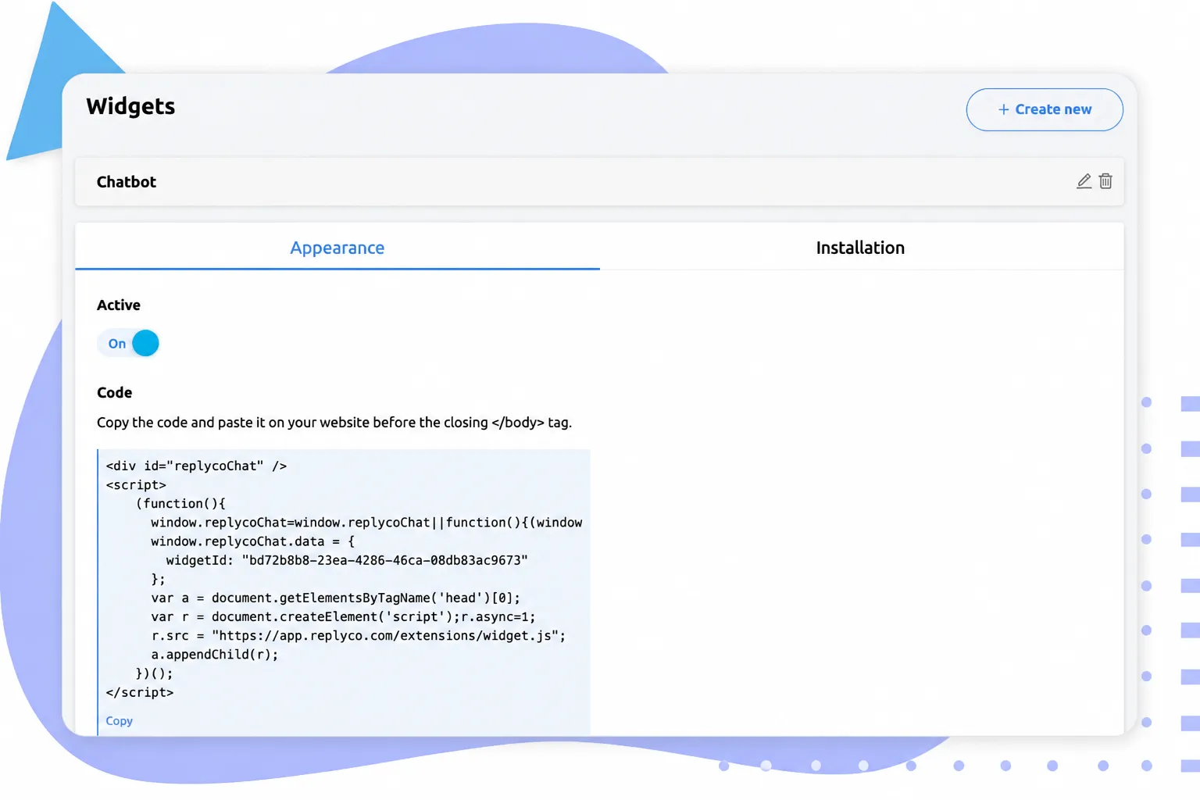Open the Installation tab
Viewport: 1200px width, 800px height.
click(861, 248)
